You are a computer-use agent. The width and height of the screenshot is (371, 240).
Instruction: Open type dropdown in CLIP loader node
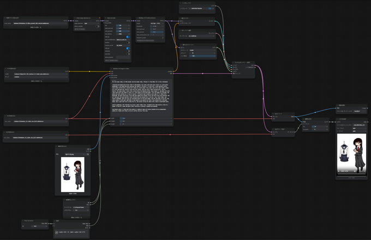click(x=40, y=77)
